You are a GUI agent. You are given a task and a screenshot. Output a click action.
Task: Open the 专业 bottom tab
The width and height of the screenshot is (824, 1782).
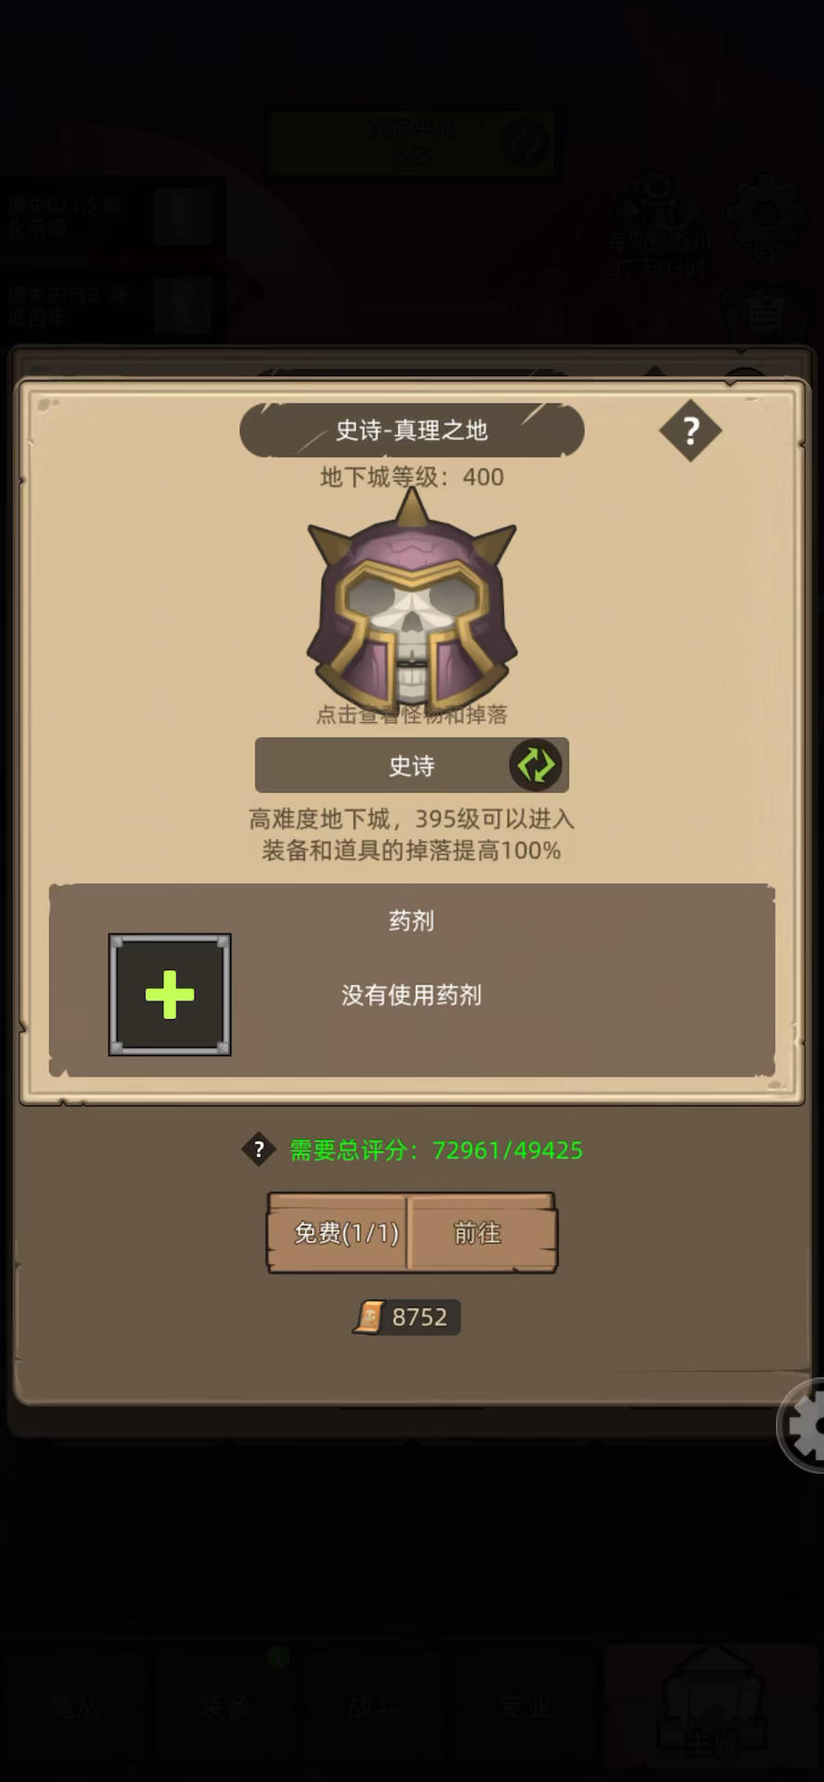(525, 1705)
